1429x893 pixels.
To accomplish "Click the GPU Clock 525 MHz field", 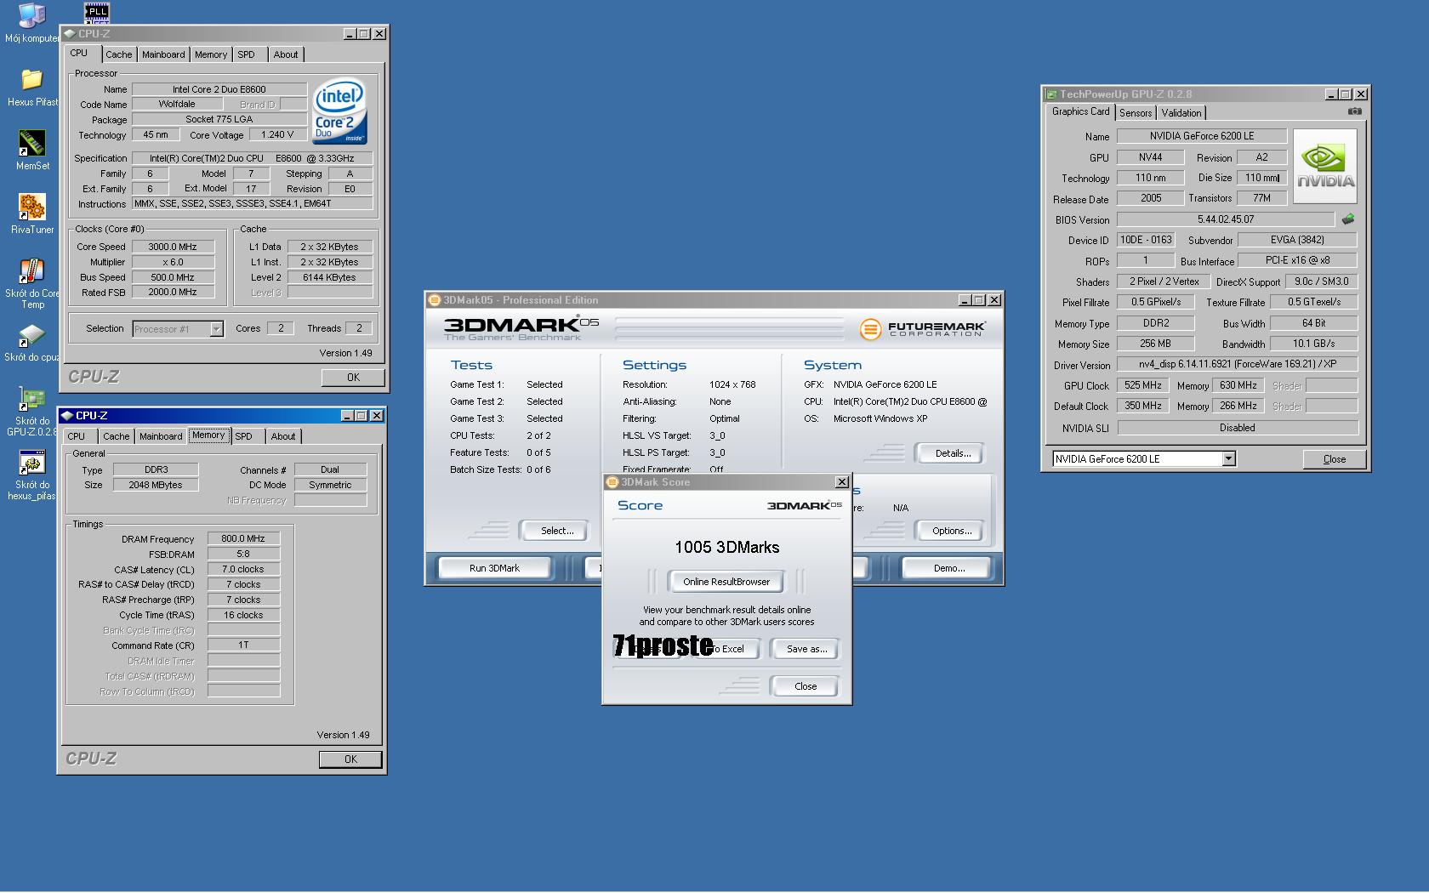I will coord(1144,385).
